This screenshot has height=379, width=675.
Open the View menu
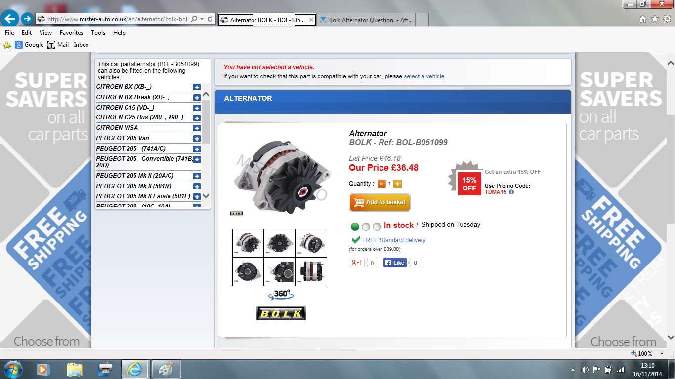(45, 33)
